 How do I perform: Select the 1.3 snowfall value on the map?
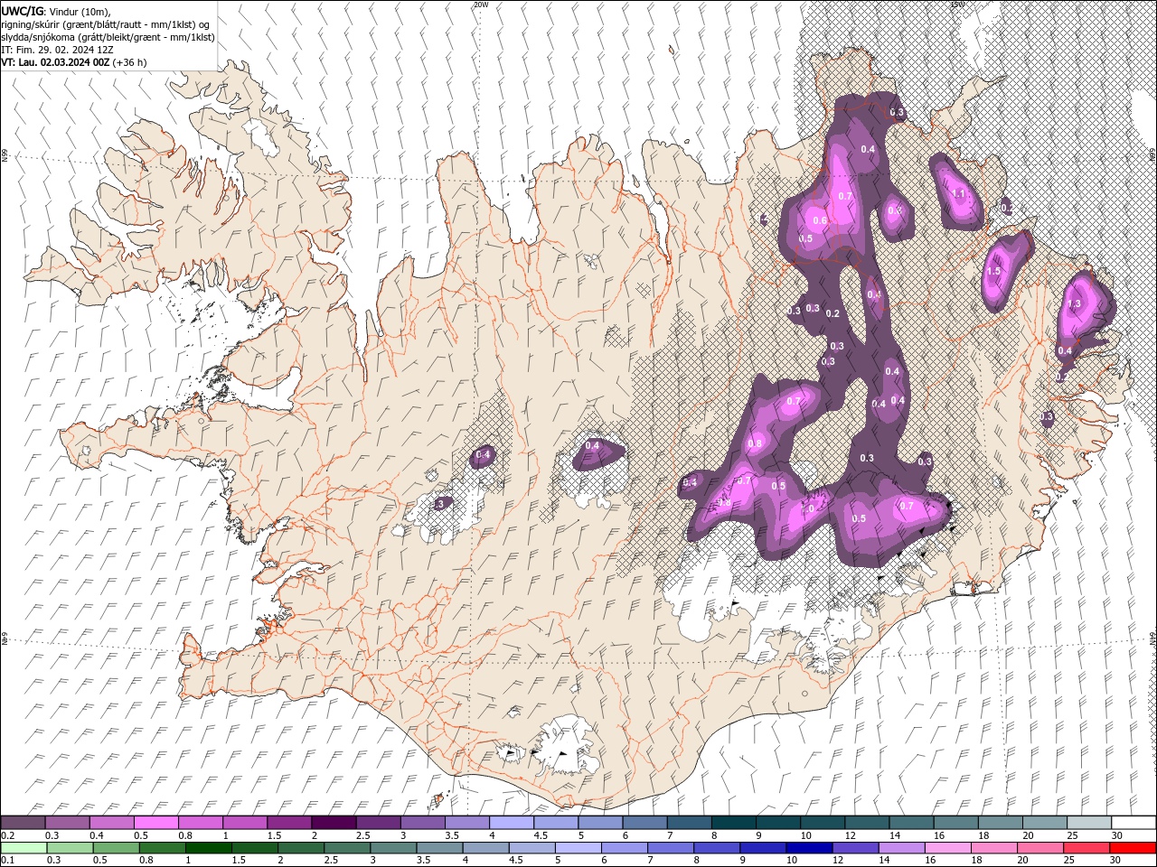1075,304
